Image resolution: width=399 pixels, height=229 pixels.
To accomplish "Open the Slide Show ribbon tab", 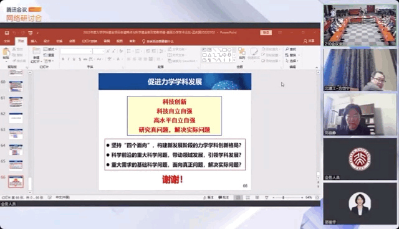I will [x=90, y=41].
